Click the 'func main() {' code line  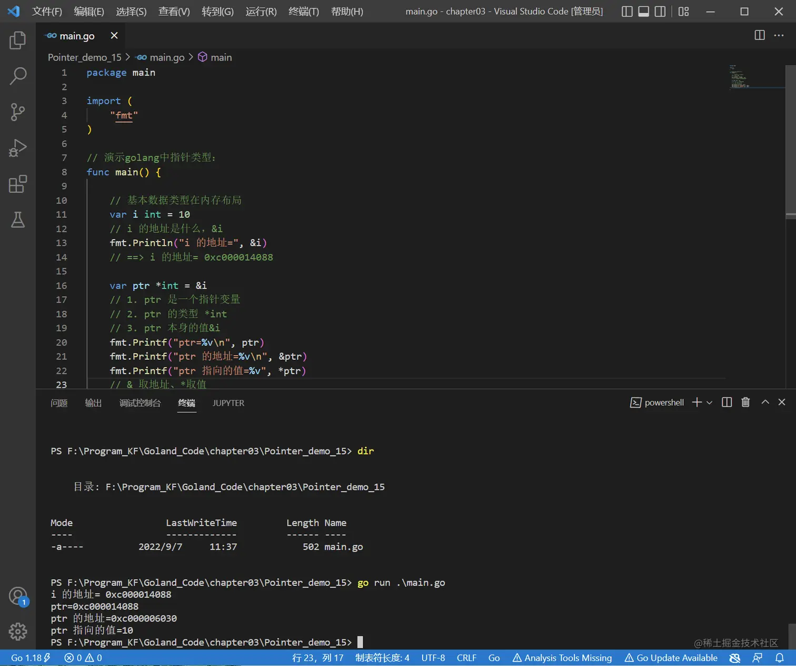click(x=124, y=172)
